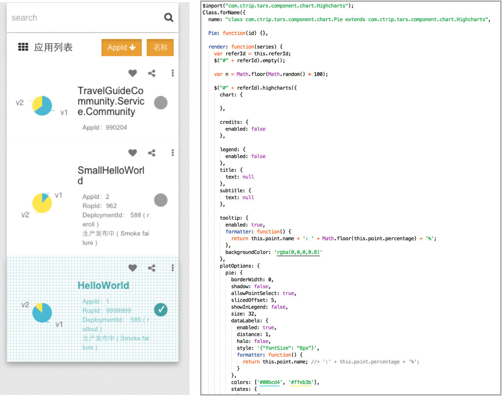502x396 pixels.
Task: Select the SmallHelloWorld app gray circle
Action: click(161, 200)
